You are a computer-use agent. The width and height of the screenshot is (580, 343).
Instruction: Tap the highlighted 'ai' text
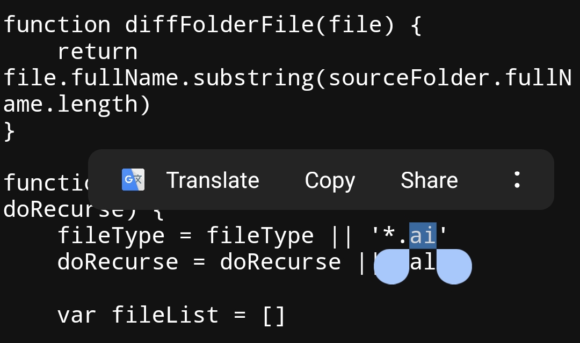pos(422,235)
